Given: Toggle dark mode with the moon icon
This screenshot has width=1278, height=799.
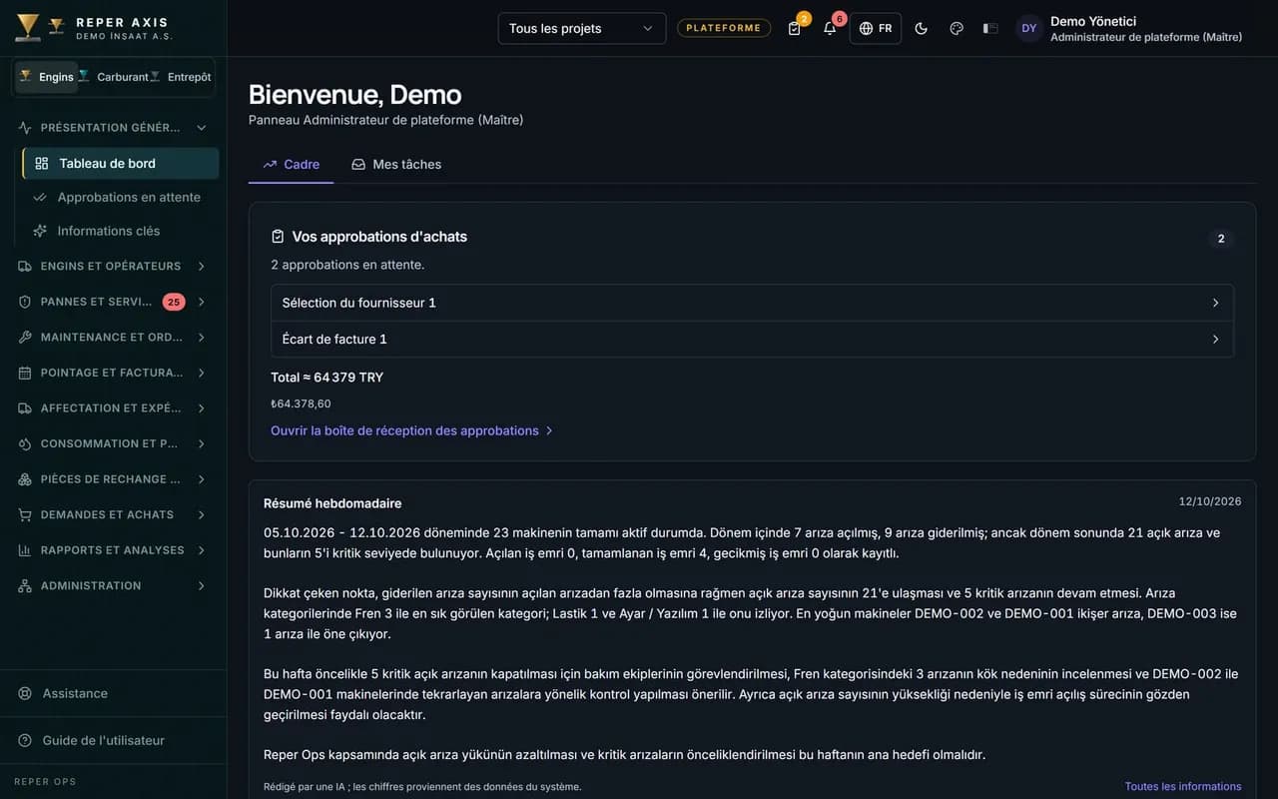Looking at the screenshot, I should (x=921, y=28).
